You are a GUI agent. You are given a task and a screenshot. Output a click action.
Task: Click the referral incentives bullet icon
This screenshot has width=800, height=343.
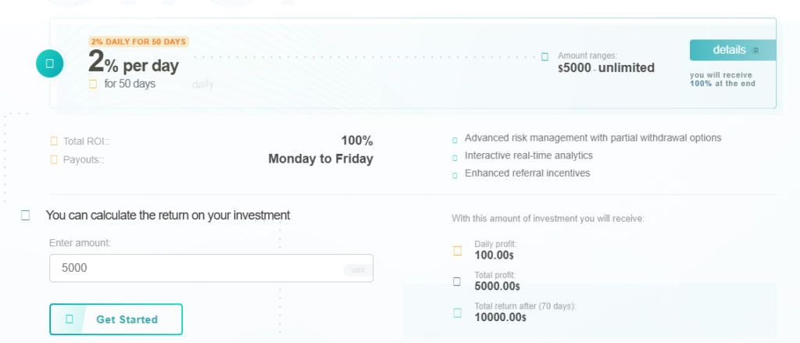tap(455, 175)
